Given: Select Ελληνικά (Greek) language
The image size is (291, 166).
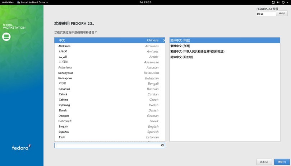Looking at the screenshot, I should coord(110,121).
